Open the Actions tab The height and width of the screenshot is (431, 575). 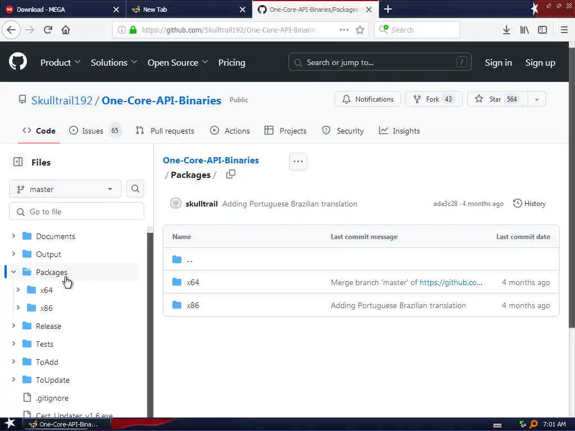click(x=230, y=131)
